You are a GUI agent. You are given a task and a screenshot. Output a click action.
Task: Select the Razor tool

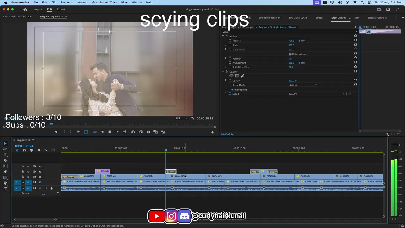tap(5, 160)
